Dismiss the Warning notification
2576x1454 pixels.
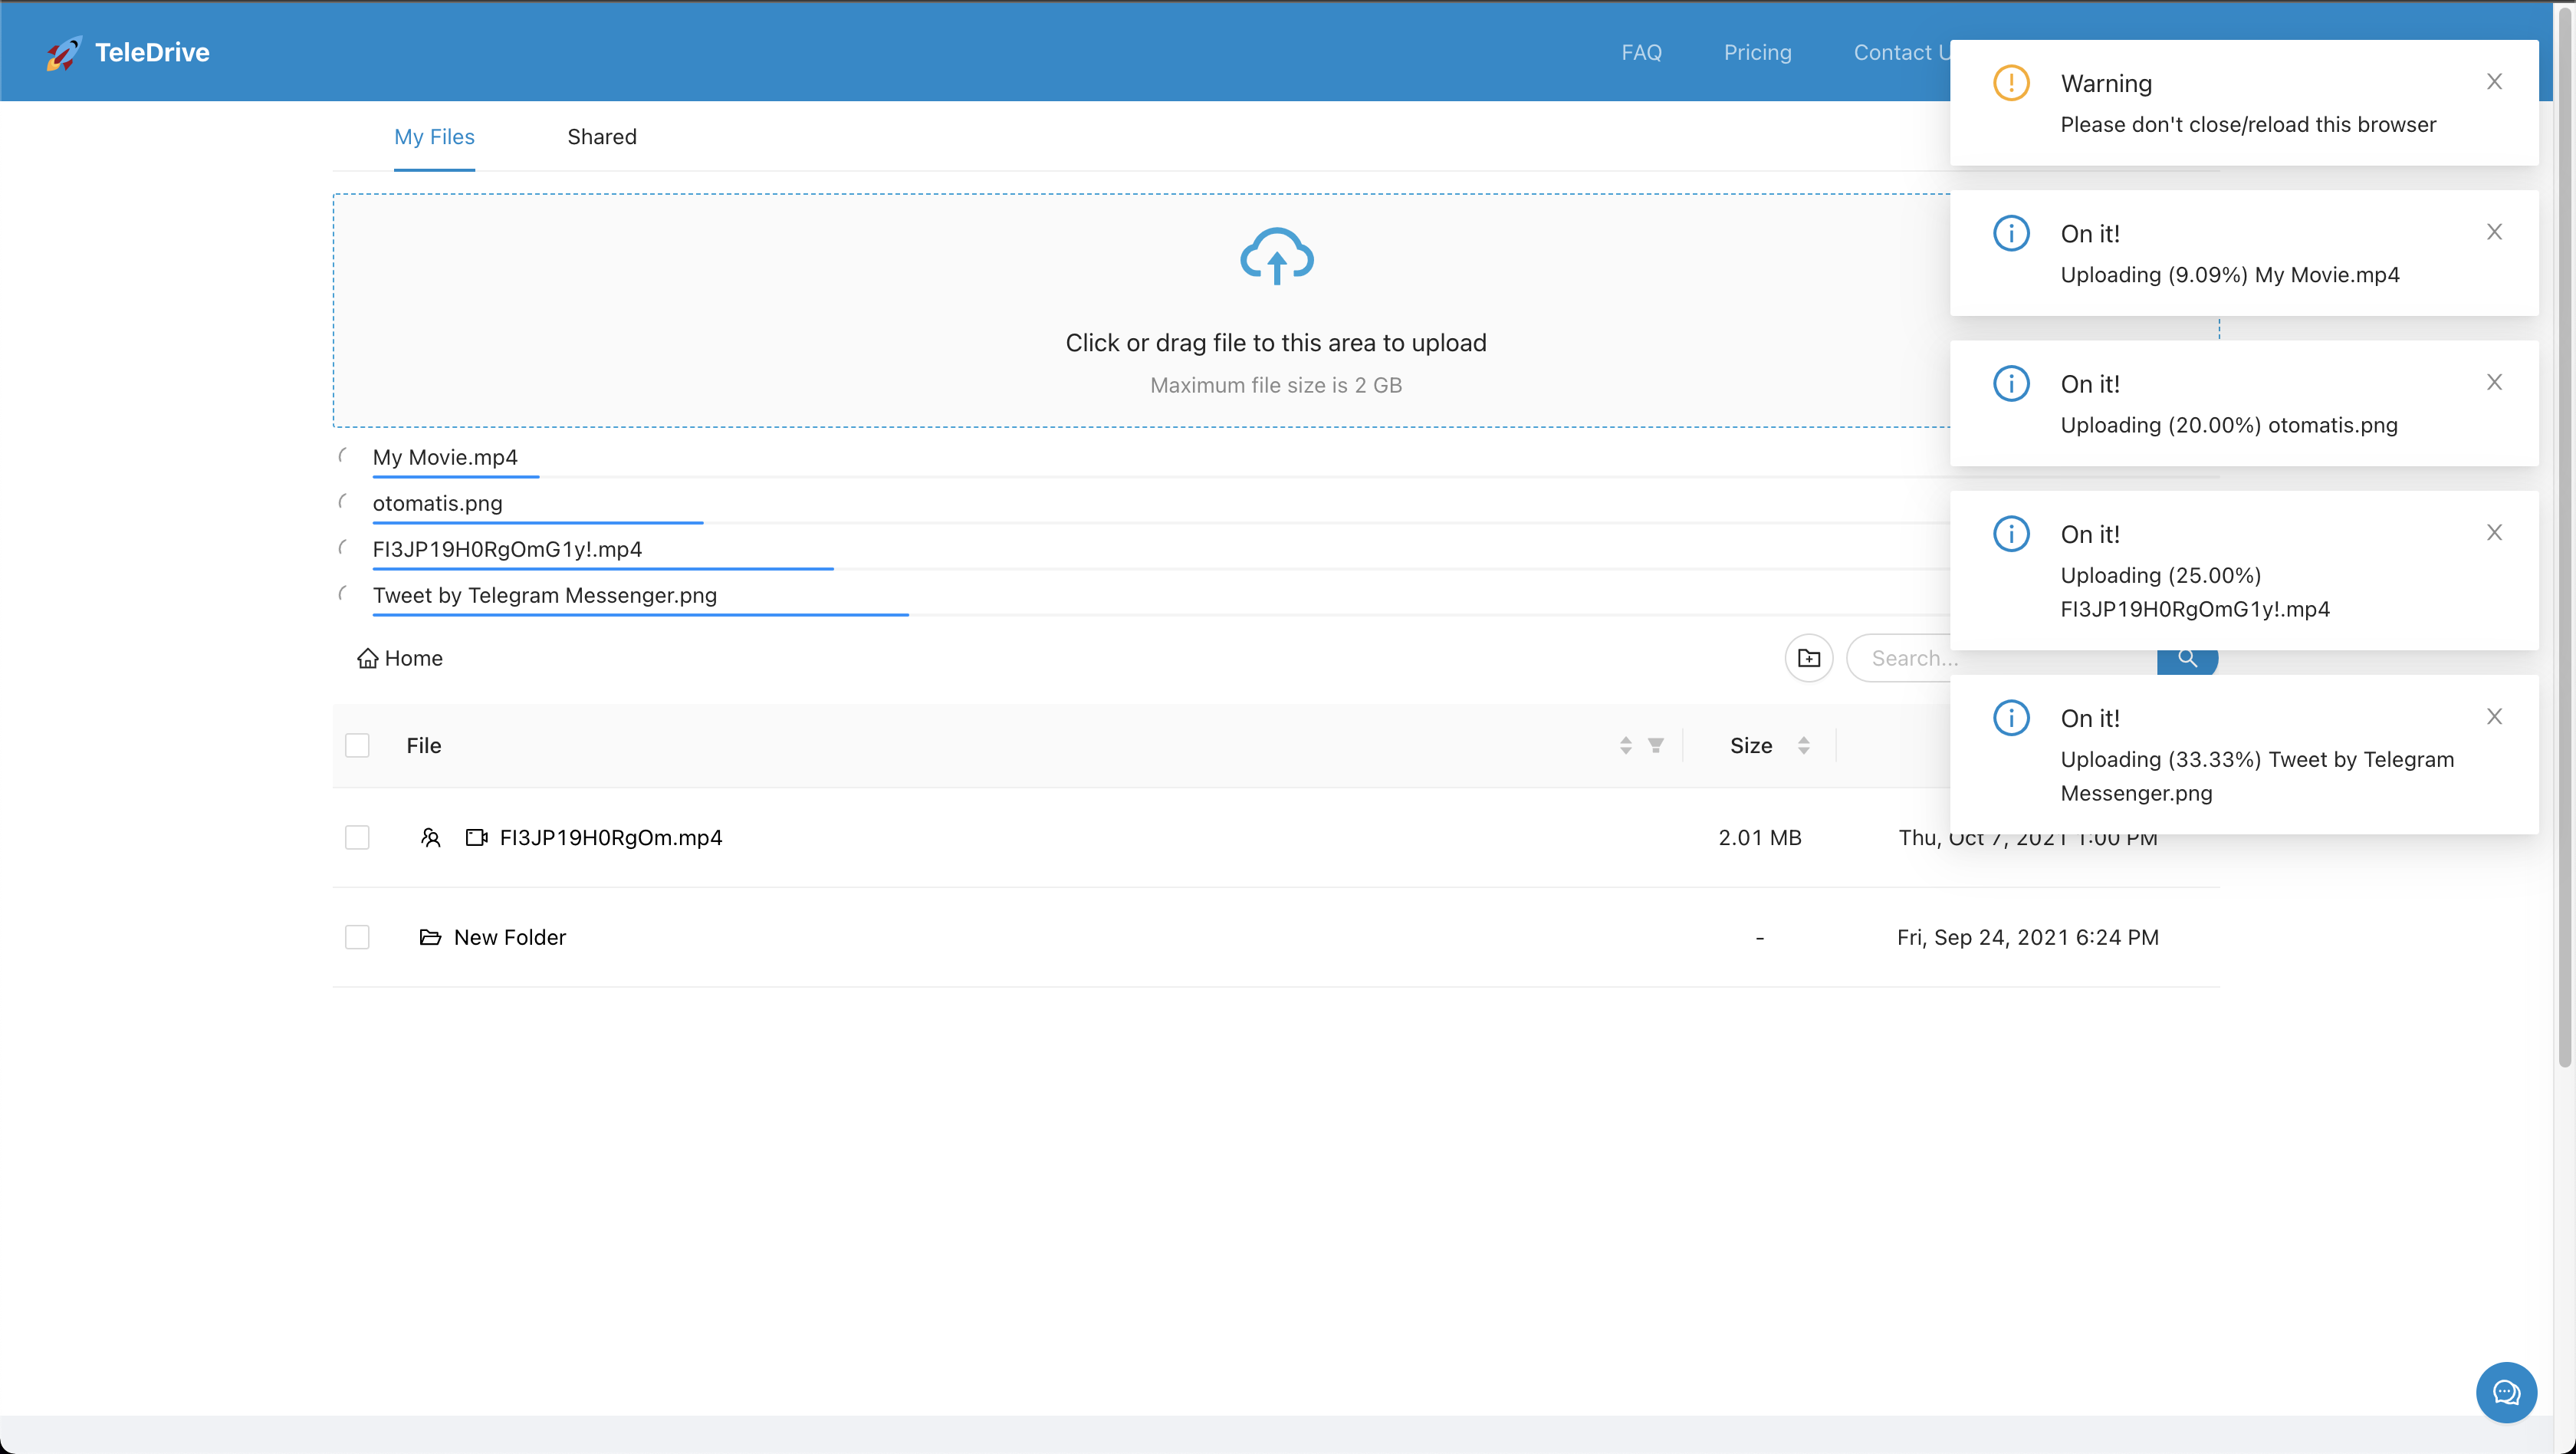click(2494, 82)
